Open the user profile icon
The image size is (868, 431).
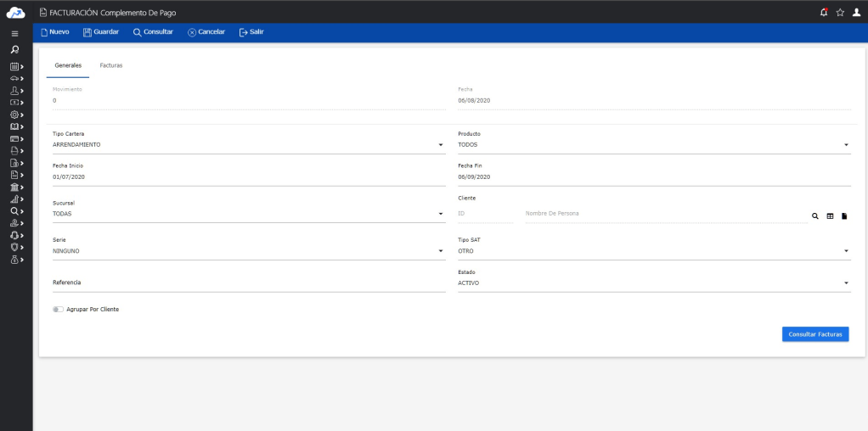[x=855, y=12]
